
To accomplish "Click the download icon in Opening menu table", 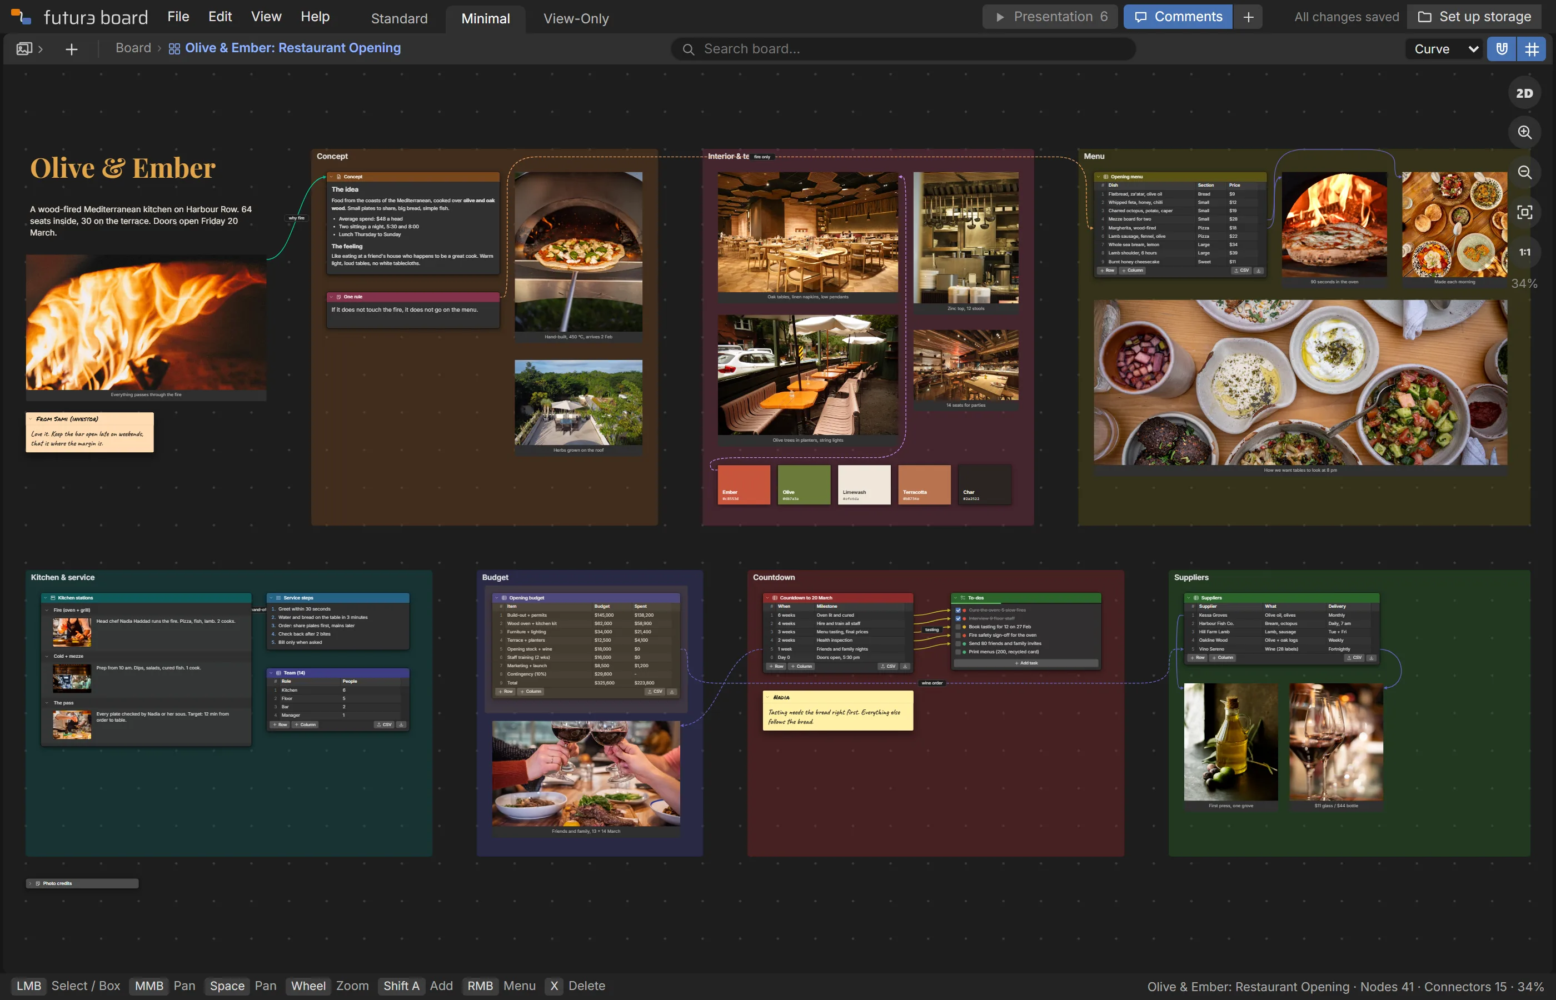I will pyautogui.click(x=1258, y=271).
